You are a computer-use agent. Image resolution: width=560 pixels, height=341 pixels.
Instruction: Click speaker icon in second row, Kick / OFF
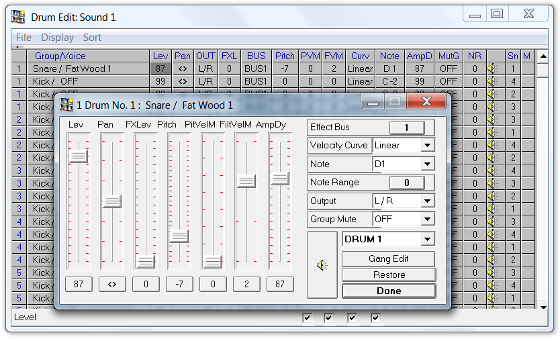tap(492, 81)
